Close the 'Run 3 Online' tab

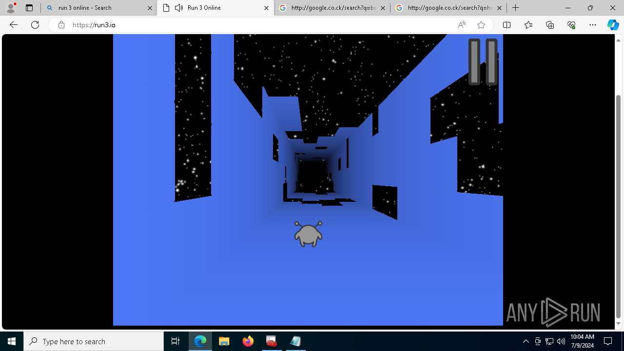tap(266, 8)
